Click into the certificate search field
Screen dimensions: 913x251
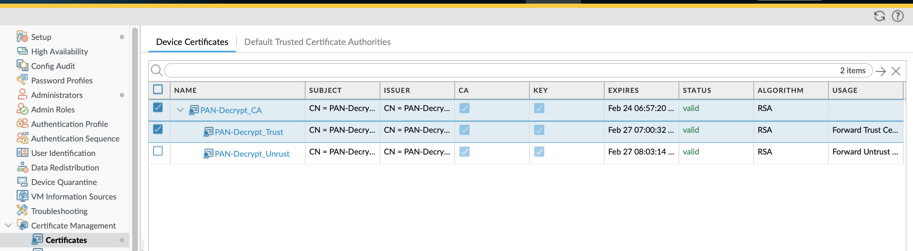(x=501, y=70)
